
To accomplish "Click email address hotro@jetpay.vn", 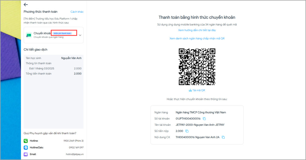I will (x=74, y=154).
